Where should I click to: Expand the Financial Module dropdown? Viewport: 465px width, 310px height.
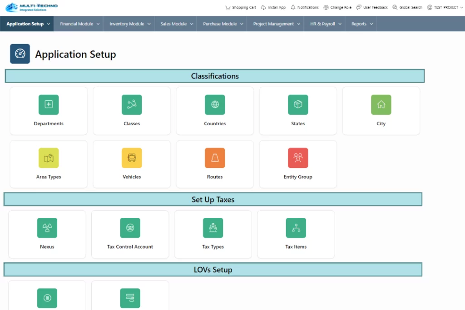(79, 24)
